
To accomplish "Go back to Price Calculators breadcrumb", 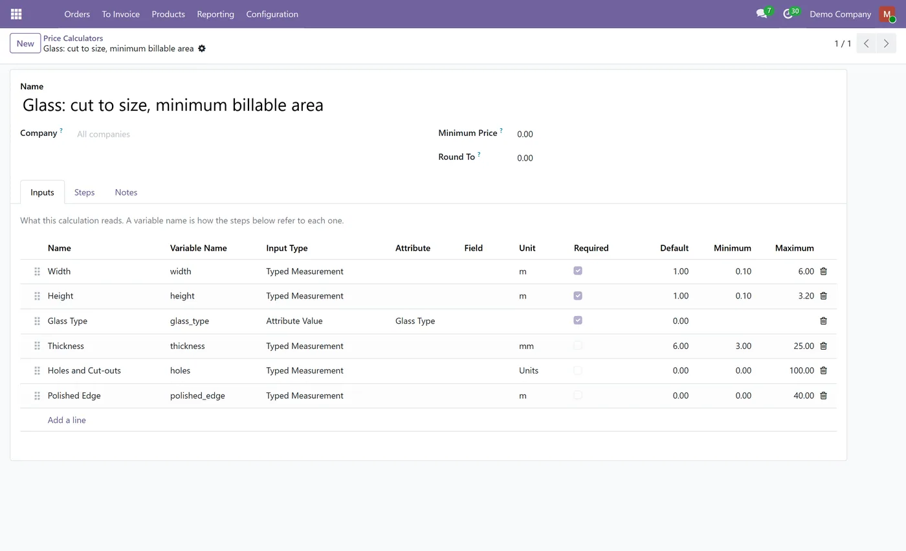I will 73,38.
